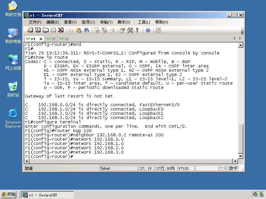The height and width of the screenshot is (199, 266).
Task: Click the 'network 192.168.3.0' terminal line
Action: (x=74, y=152)
